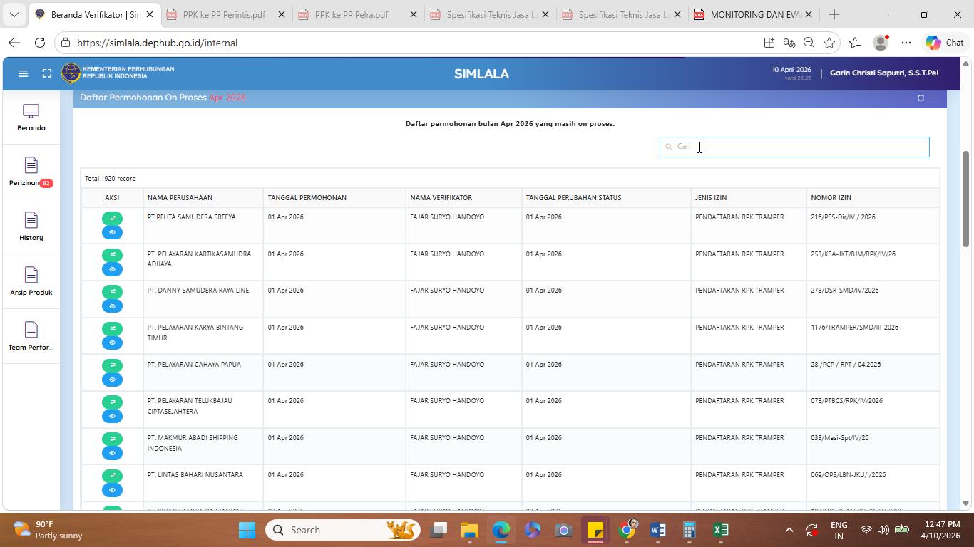This screenshot has width=974, height=547.
Task: Click green process button for LINTAS BAHARI NUSANTARA
Action: 112,475
